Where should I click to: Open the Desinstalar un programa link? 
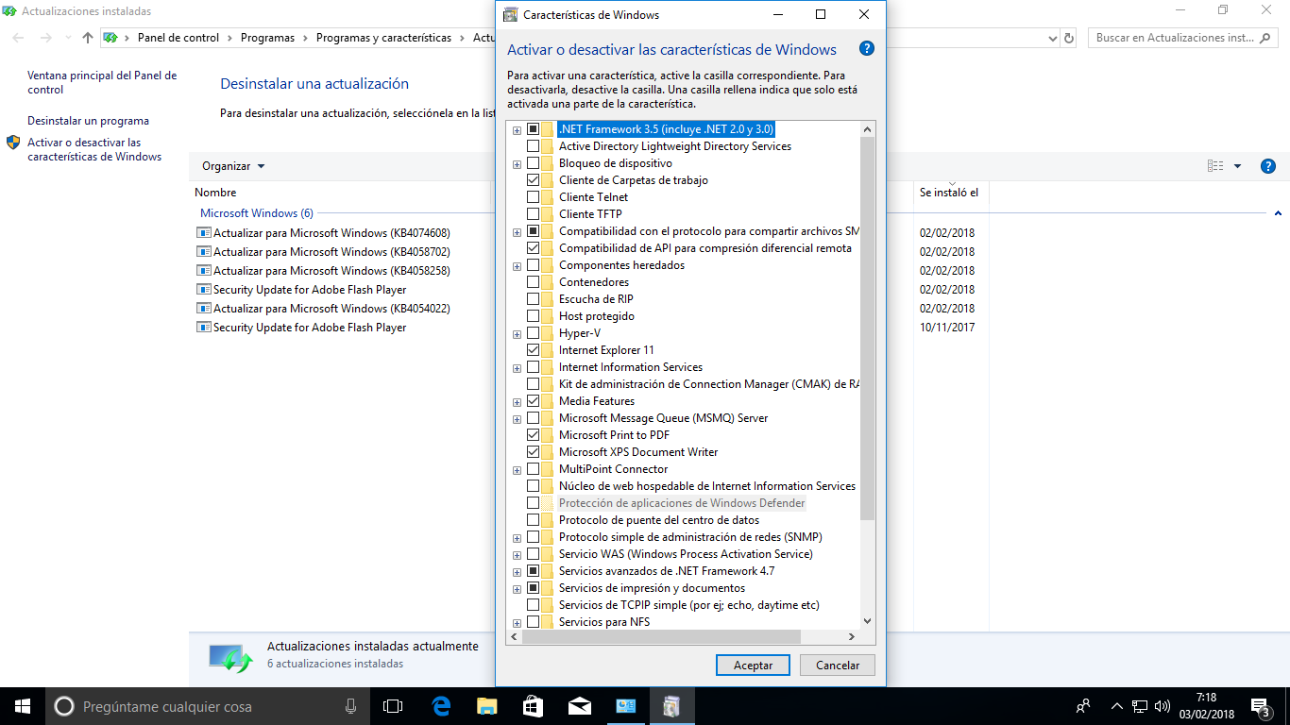click(x=88, y=121)
